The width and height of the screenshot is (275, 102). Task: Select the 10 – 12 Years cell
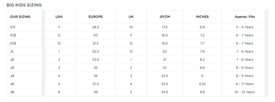(x=244, y=92)
